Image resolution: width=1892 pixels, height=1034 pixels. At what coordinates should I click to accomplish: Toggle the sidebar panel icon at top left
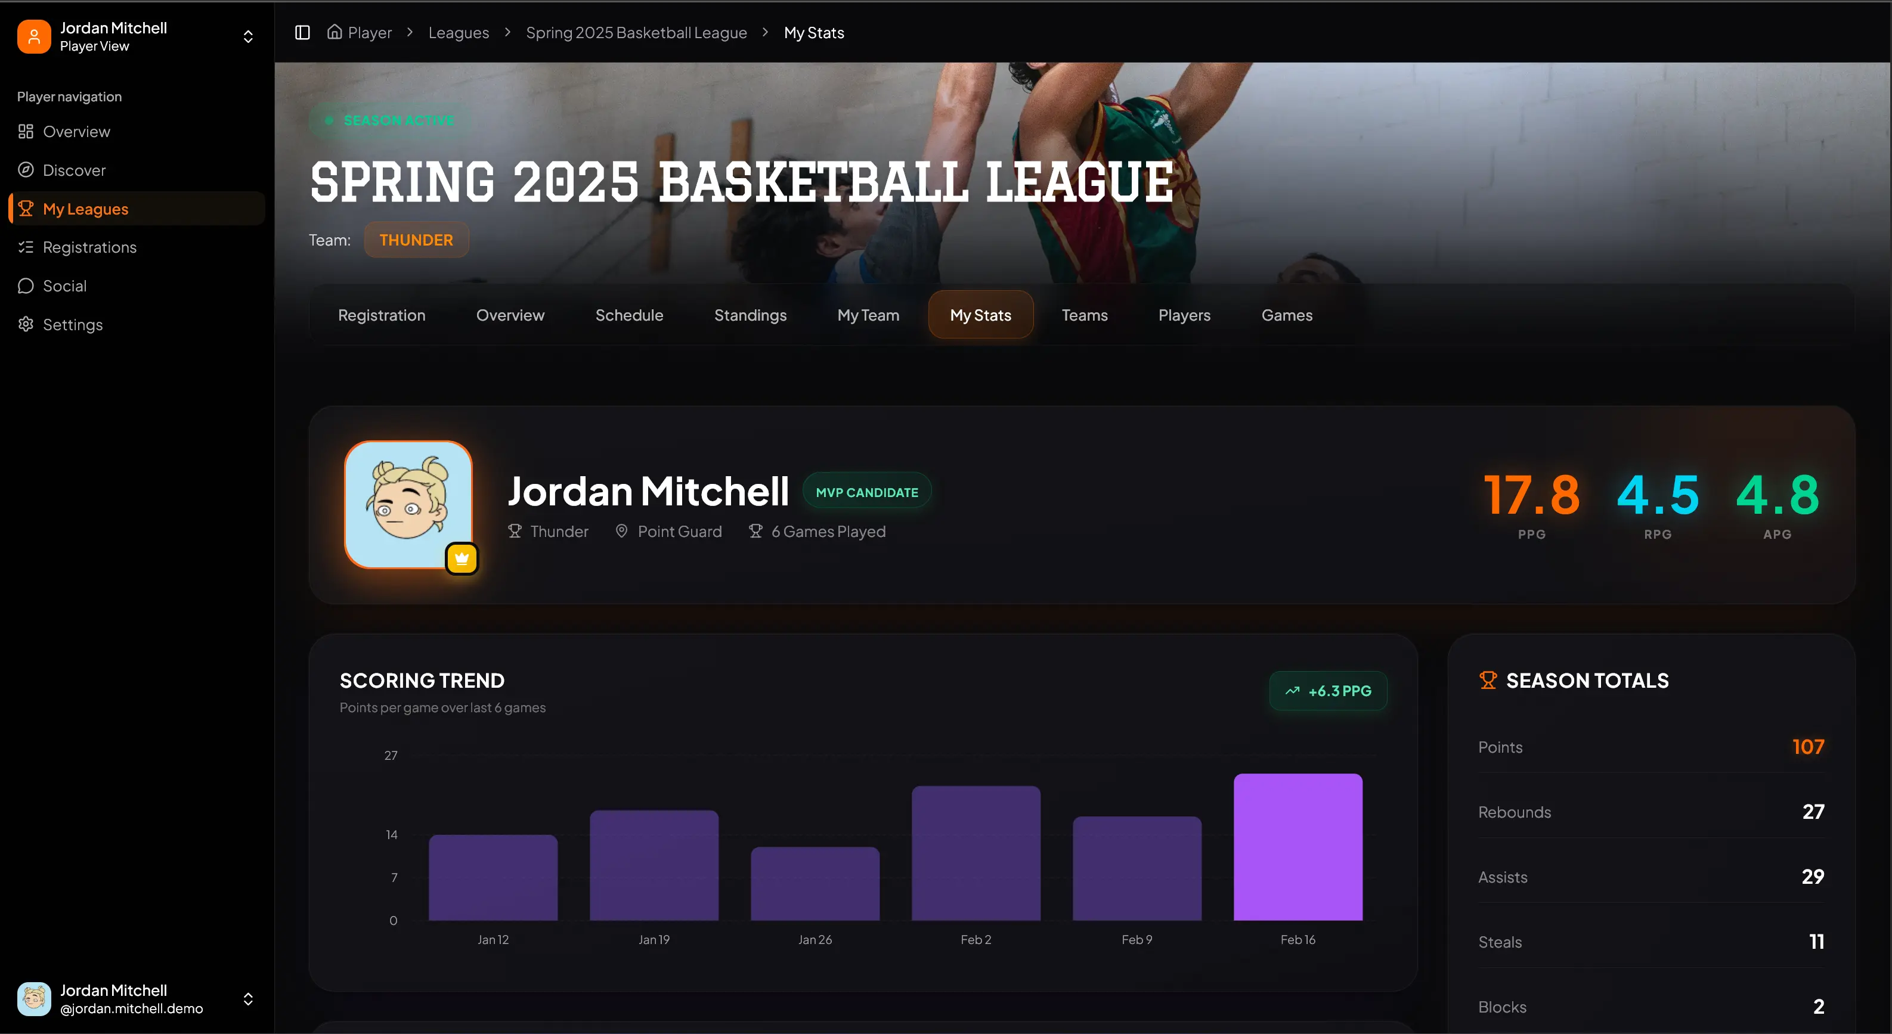point(302,32)
